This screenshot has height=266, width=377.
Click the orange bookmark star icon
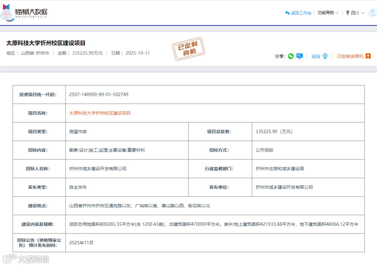tap(368, 56)
